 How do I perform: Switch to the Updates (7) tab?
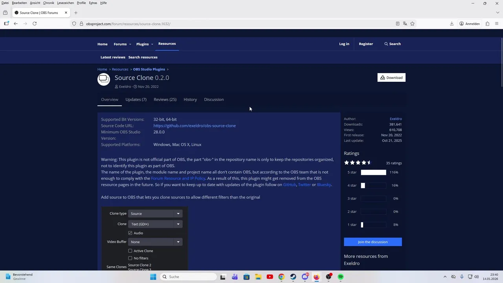136,99
